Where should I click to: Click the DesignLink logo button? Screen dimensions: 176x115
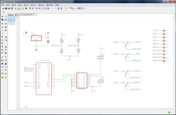pyautogui.click(x=72, y=8)
